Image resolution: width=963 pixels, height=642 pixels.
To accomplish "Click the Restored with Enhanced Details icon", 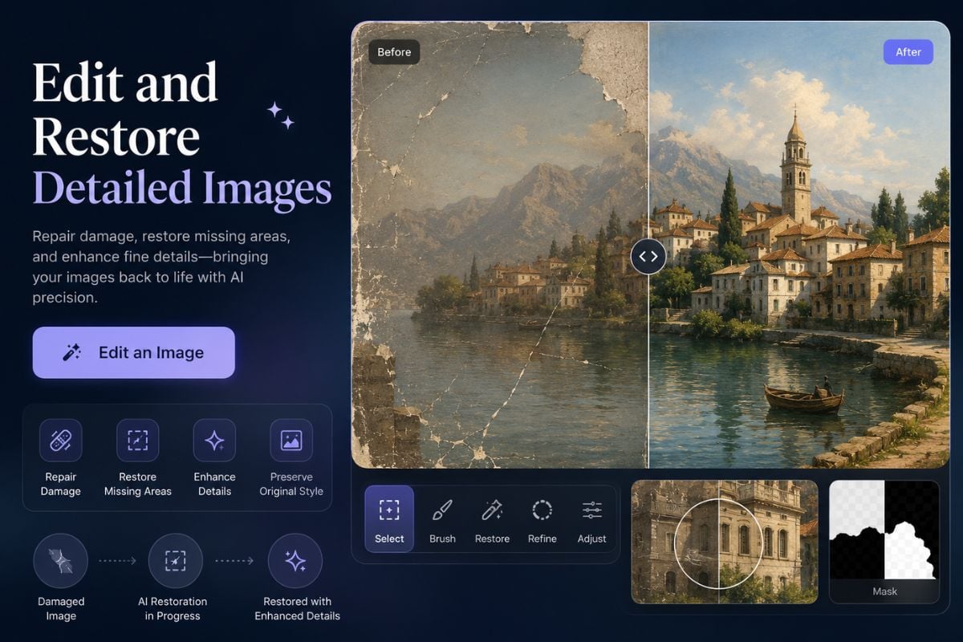I will click(x=295, y=560).
